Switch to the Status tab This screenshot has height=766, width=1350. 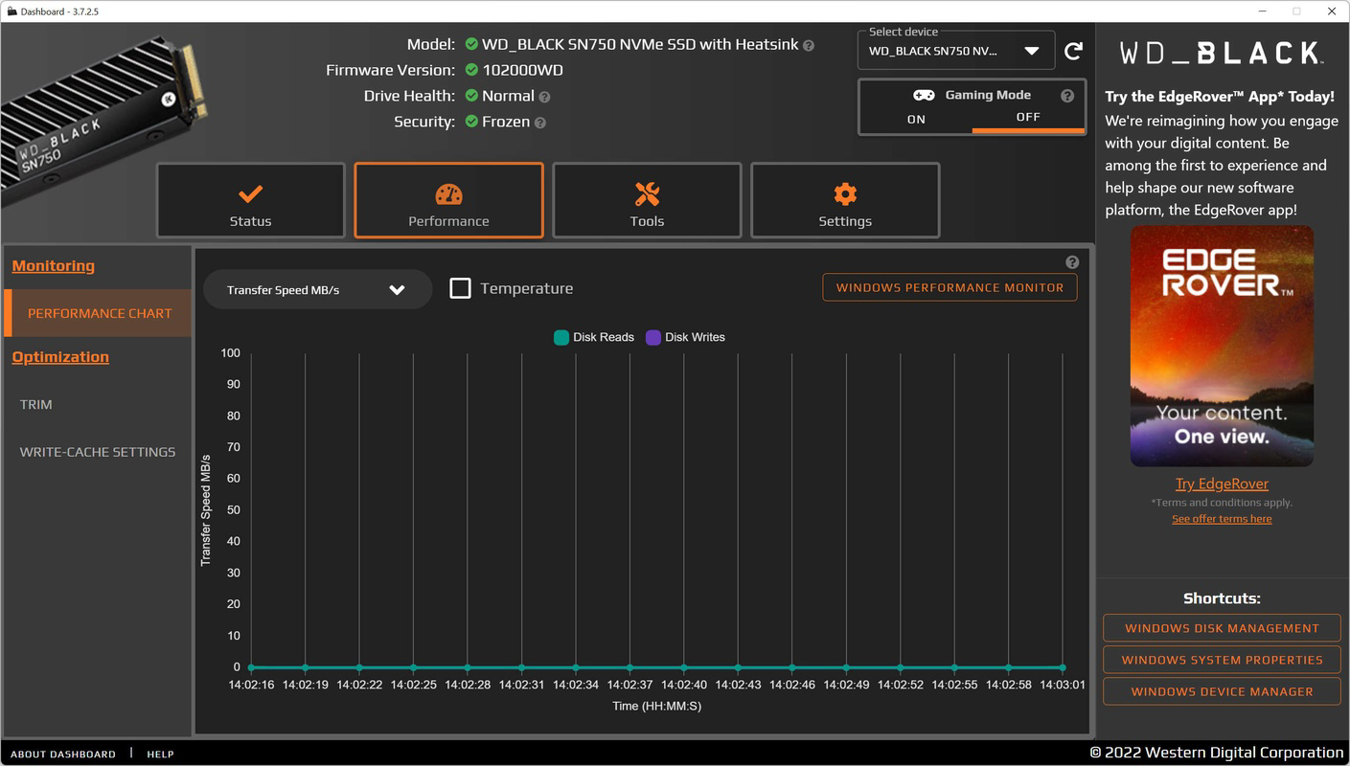(251, 200)
